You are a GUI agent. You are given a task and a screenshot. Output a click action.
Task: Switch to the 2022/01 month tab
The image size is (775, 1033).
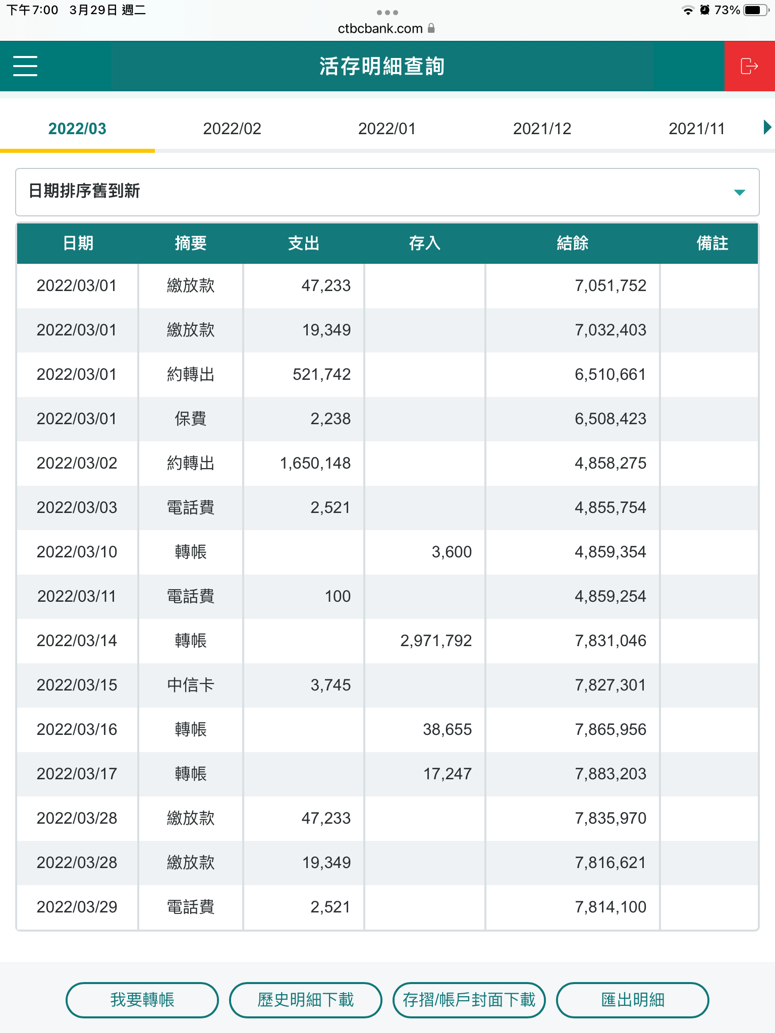pyautogui.click(x=387, y=129)
